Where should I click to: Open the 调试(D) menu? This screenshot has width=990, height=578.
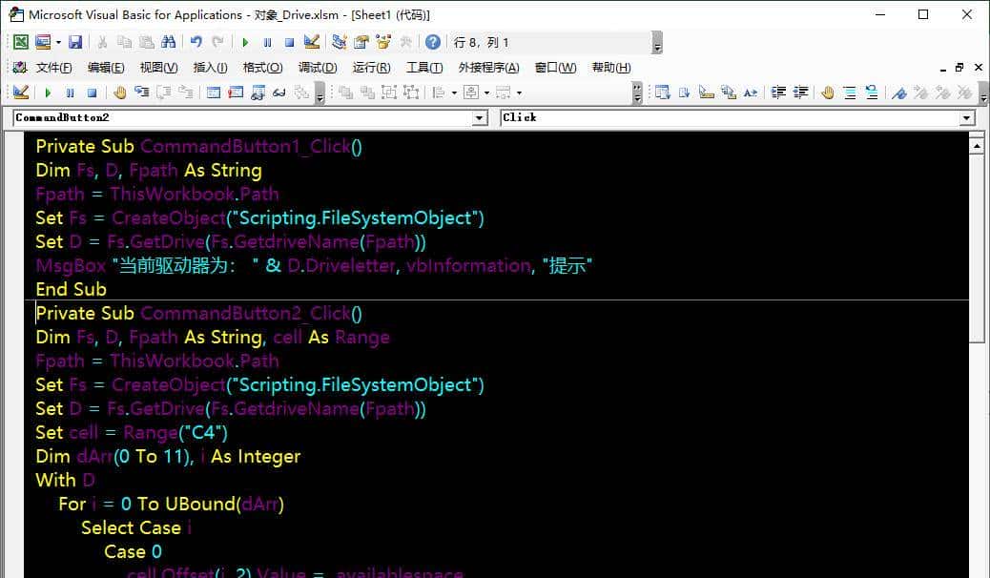[x=318, y=68]
